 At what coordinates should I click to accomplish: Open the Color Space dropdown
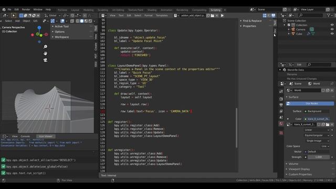point(325,146)
